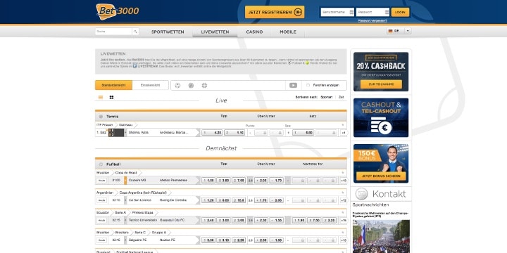Viewport: 507px width, 253px height.
Task: Expand +15 markets for Cruzeiro MG match
Action: coord(344,181)
